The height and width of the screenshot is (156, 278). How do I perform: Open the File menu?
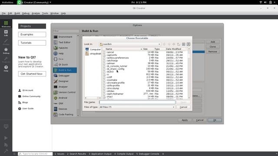3,13
